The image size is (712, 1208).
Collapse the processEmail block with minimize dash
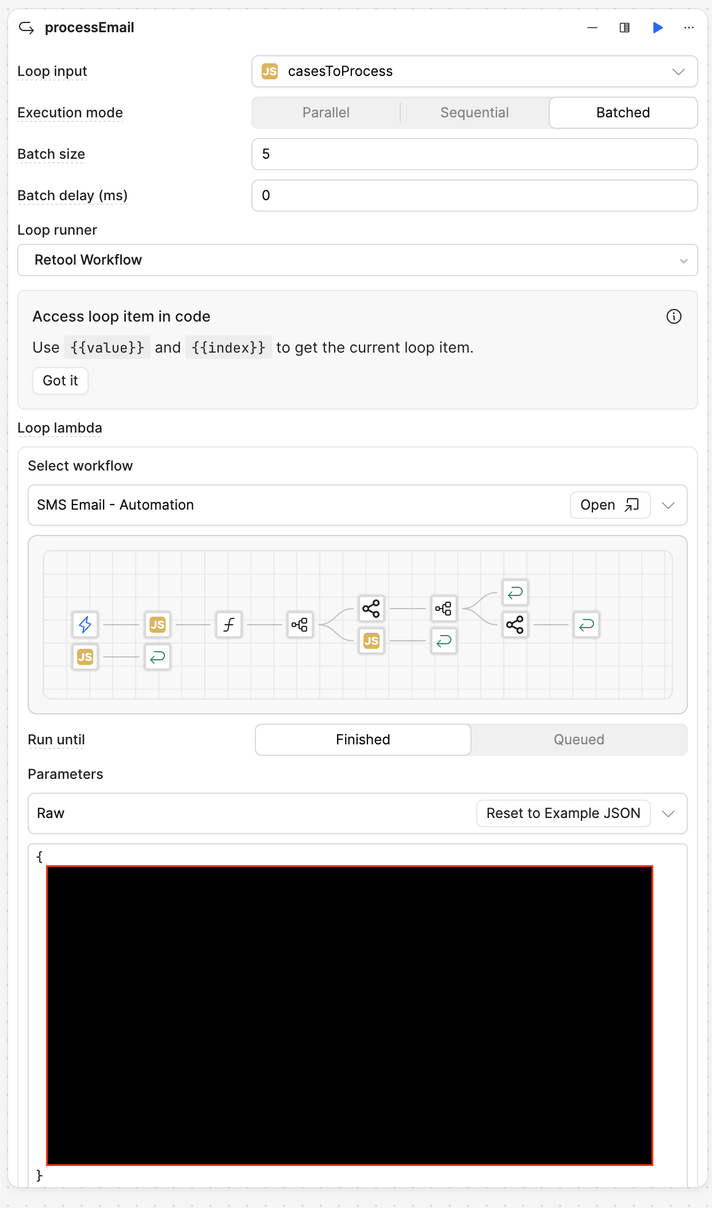coord(592,28)
